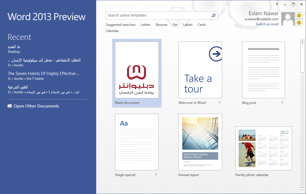Pin the Single spaced template
This screenshot has height=194, width=306.
pyautogui.click(x=156, y=174)
